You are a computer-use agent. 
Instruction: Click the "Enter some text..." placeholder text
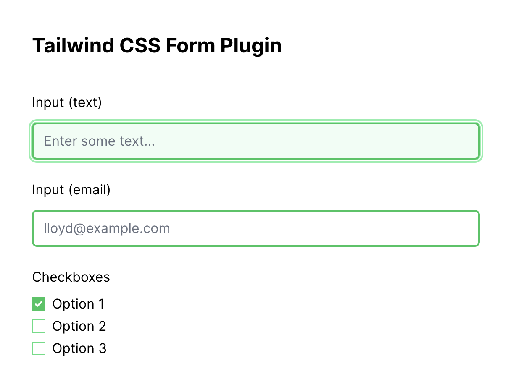point(100,141)
